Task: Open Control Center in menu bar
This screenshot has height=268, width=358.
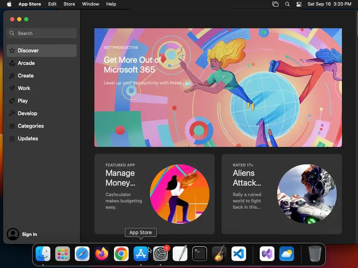Action: (x=299, y=4)
